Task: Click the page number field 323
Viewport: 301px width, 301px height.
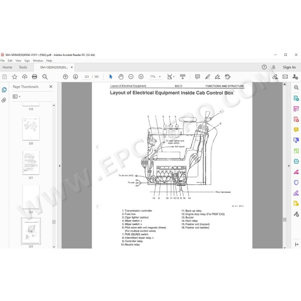Action: (86, 77)
